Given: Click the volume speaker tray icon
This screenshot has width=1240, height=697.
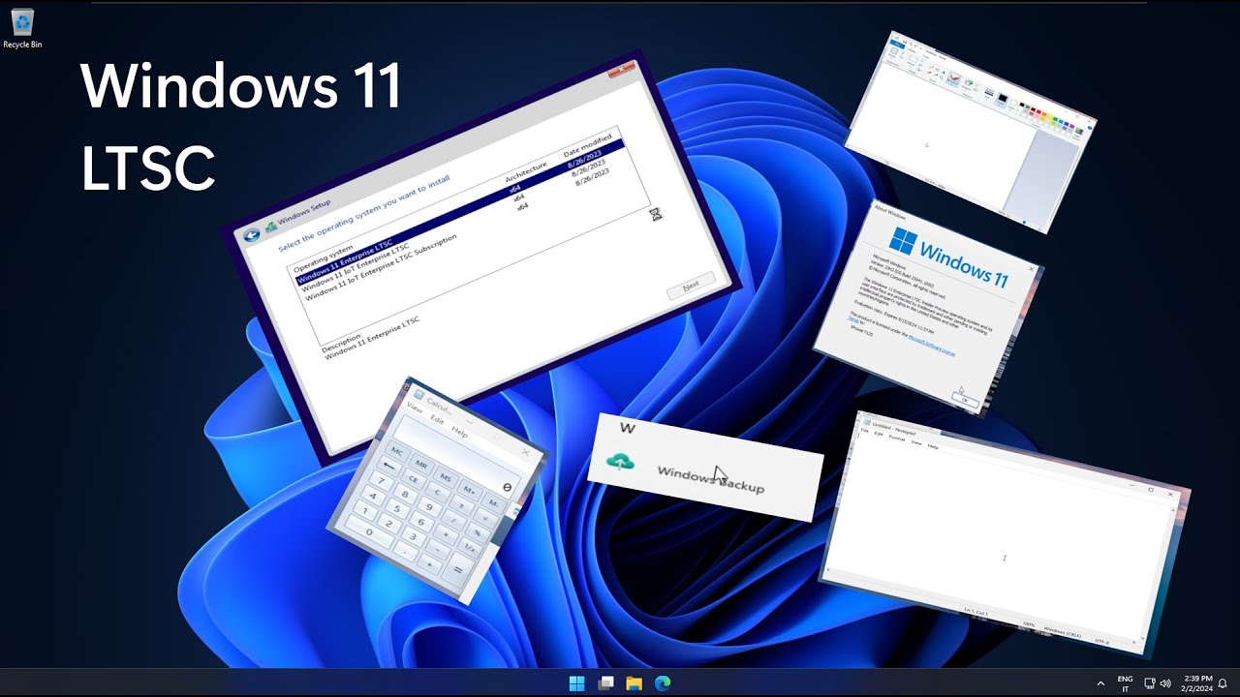Looking at the screenshot, I should 1164,683.
